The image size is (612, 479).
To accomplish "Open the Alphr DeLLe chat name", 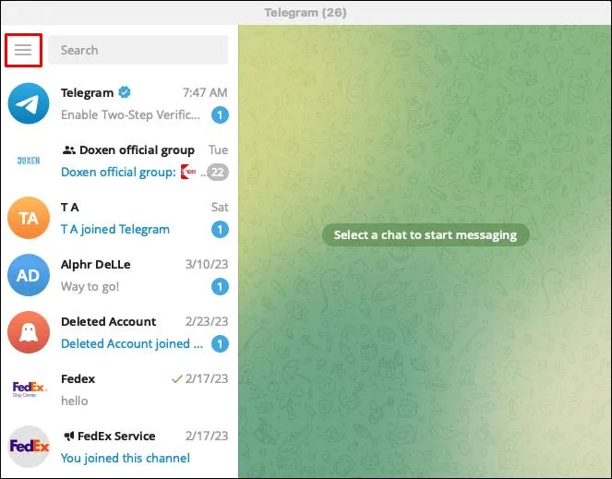I will 96,265.
